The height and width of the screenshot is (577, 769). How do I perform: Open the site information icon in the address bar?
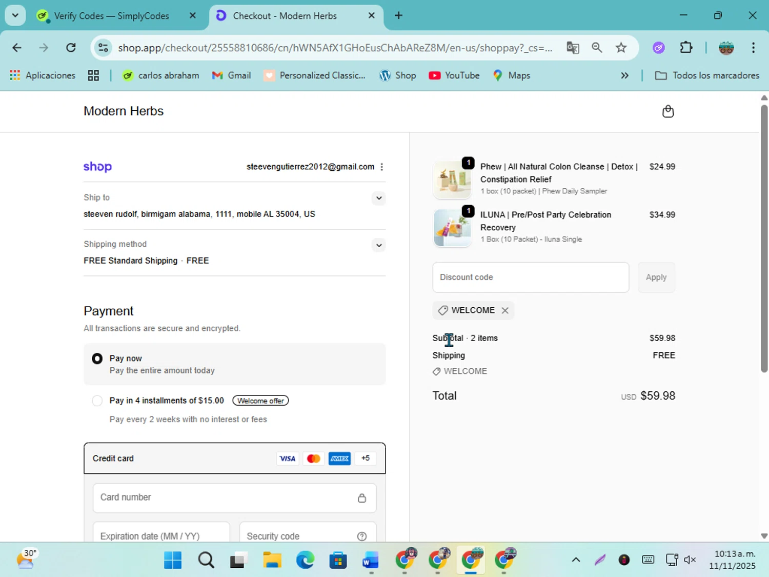(x=103, y=48)
